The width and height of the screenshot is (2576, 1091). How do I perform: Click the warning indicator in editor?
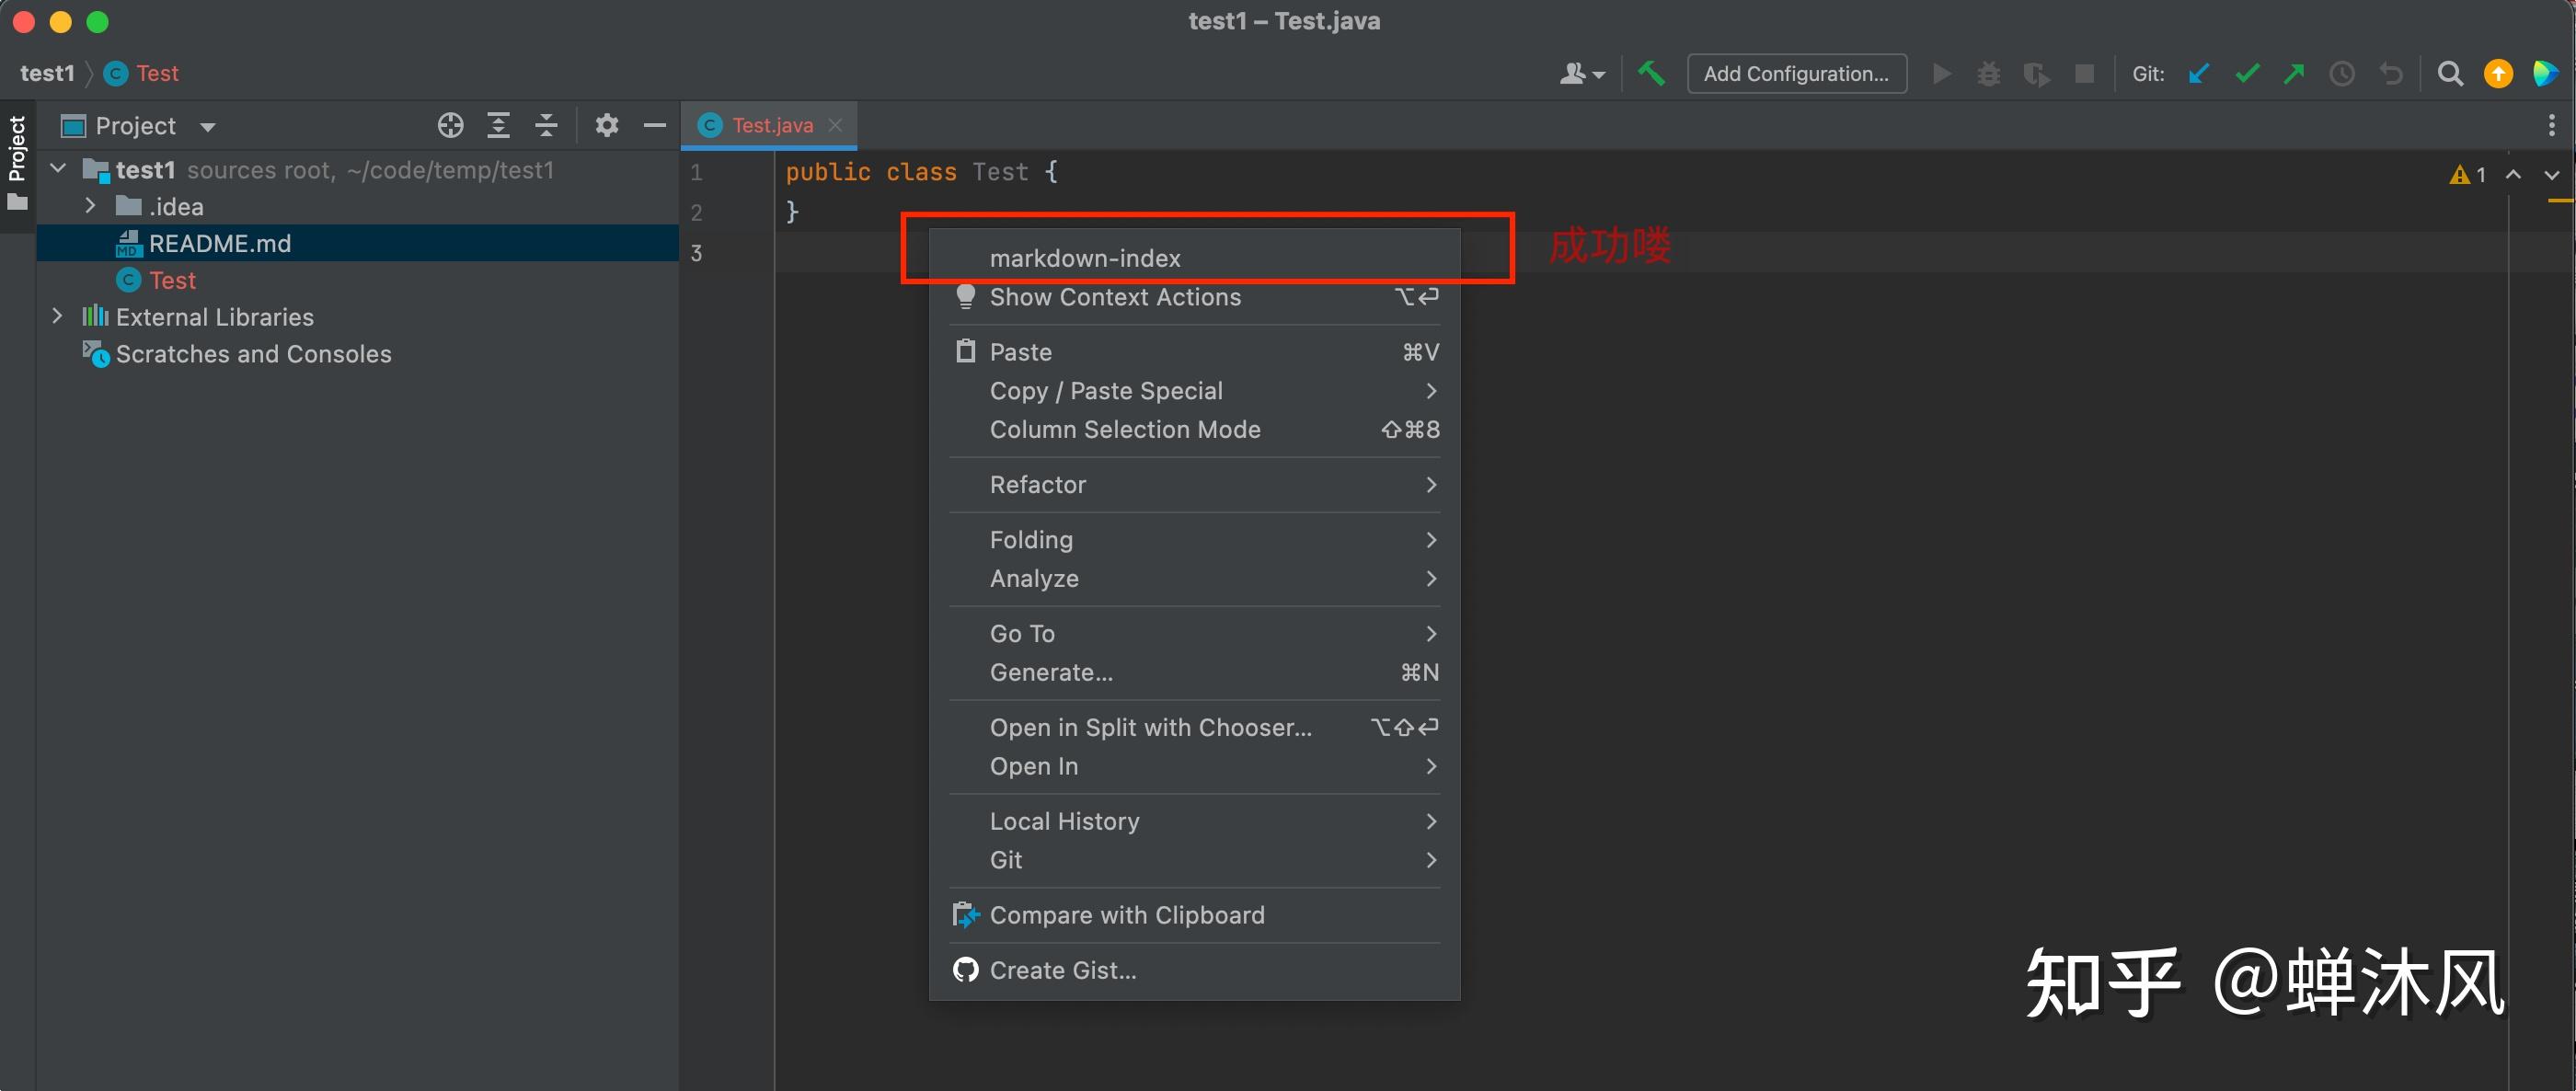[x=2467, y=176]
